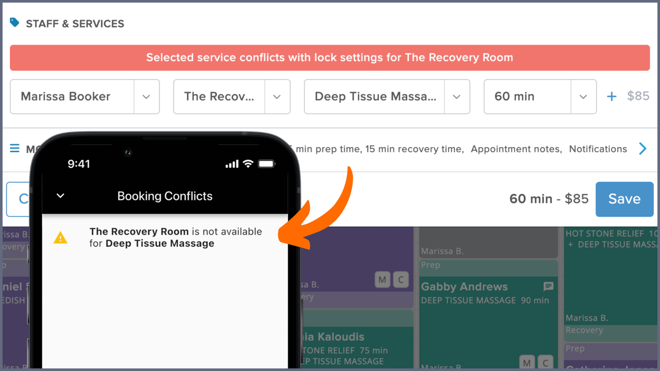Click the plus icon to add a service
This screenshot has width=660, height=371.
[x=611, y=96]
